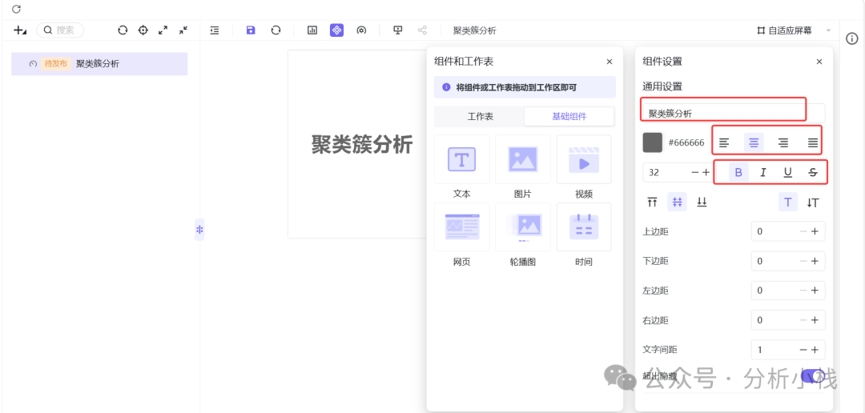The image size is (865, 413).
Task: Justify the text alignment
Action: (813, 142)
